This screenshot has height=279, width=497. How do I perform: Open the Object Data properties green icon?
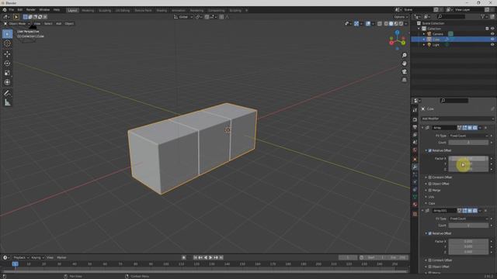[415, 197]
